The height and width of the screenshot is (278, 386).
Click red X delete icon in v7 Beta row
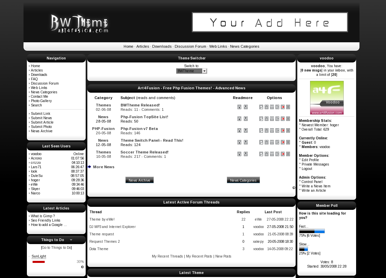click(x=283, y=130)
